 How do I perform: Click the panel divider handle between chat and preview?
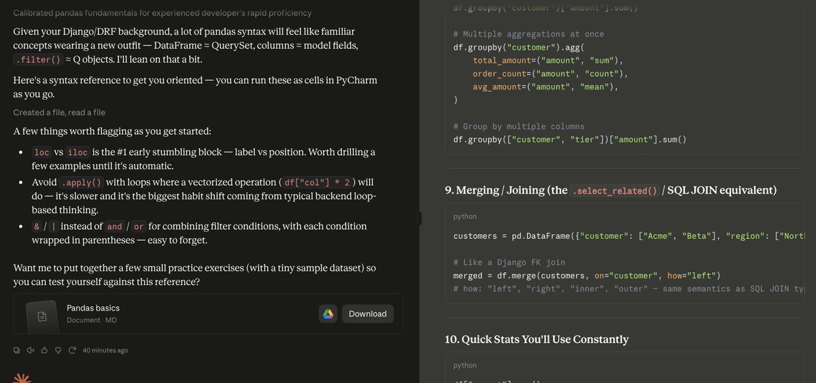point(420,218)
